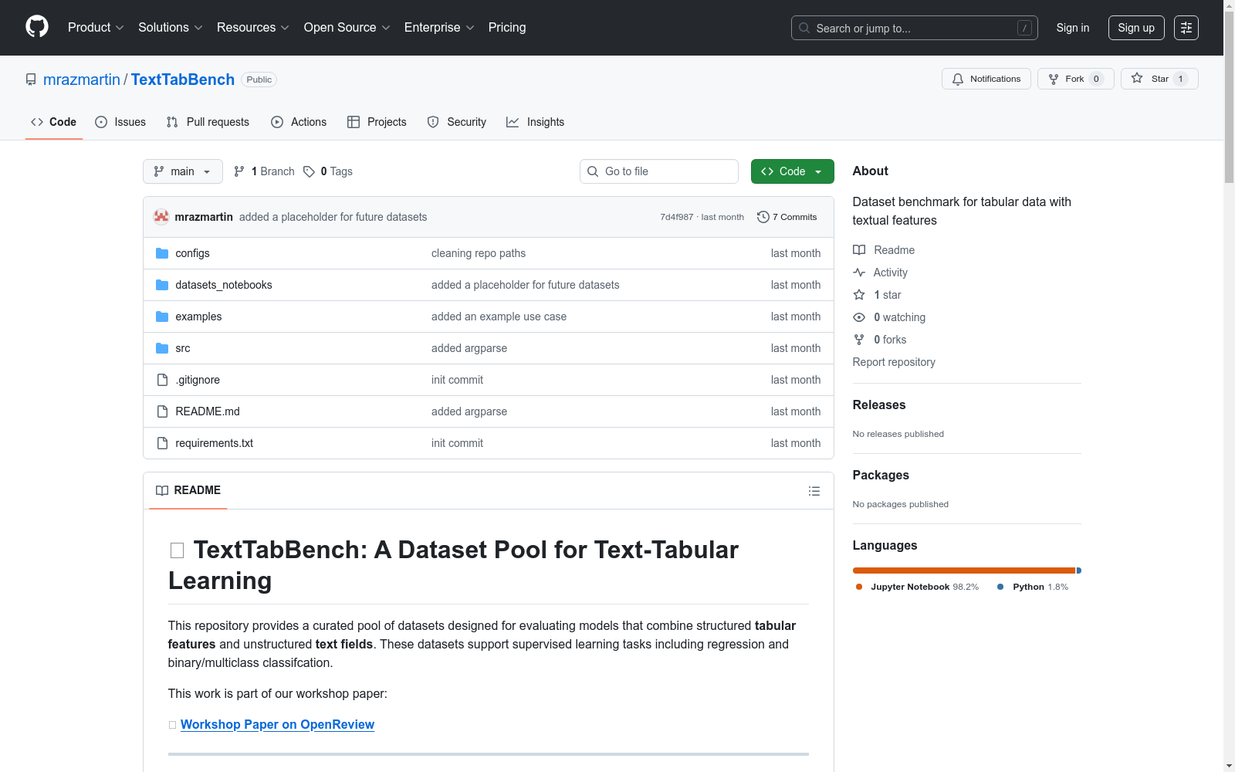
Task: Open the Security tab
Action: (x=457, y=122)
